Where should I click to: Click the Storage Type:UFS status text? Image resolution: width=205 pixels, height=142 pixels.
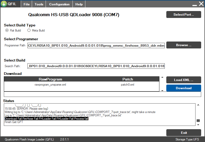(187, 139)
